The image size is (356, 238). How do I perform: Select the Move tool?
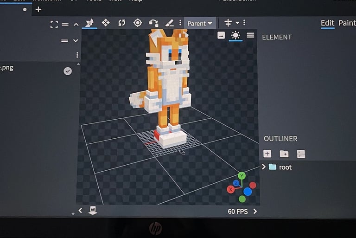click(x=89, y=23)
